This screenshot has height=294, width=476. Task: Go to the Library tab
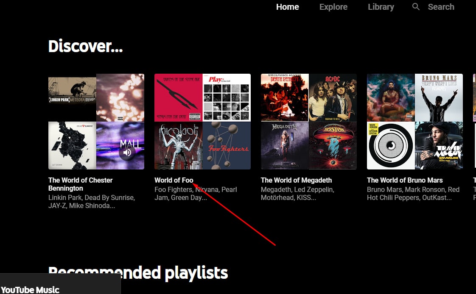[381, 7]
